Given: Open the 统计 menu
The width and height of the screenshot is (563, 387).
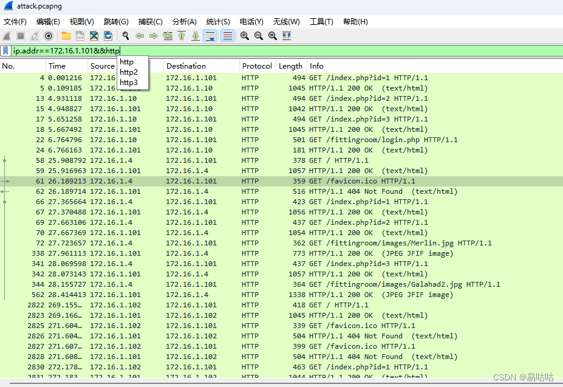Looking at the screenshot, I should (x=218, y=21).
